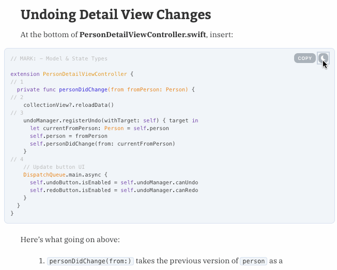Click the Undoing Detail View Changes heading
Screen dimensions: 337x270
pyautogui.click(x=116, y=15)
